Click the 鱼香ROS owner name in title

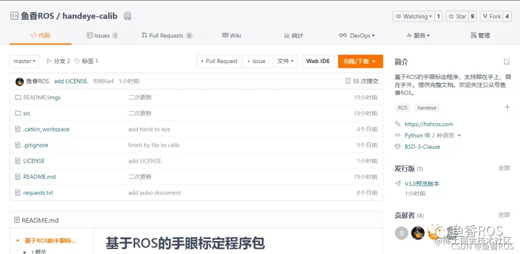click(x=37, y=16)
